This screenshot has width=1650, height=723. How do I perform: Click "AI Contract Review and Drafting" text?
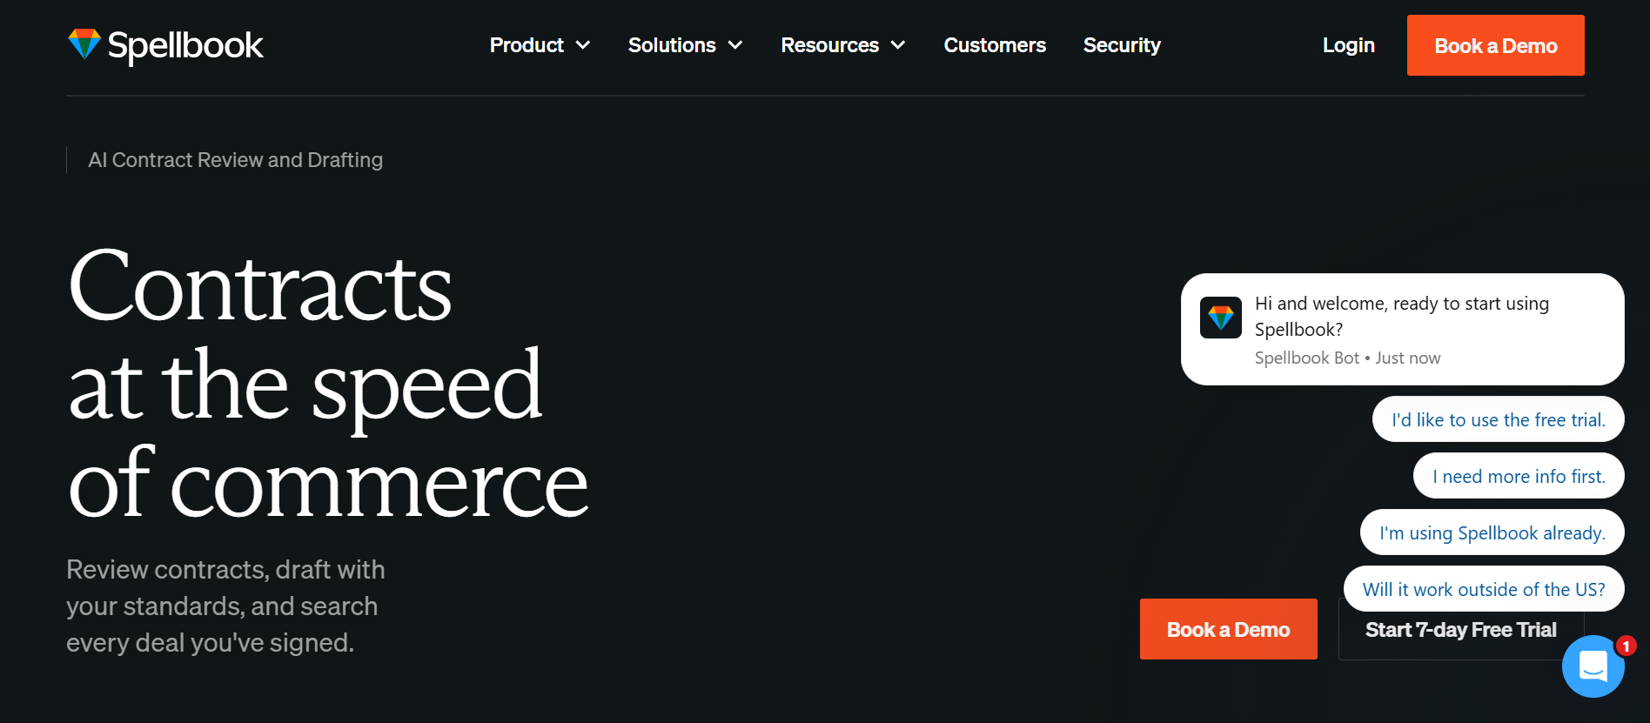point(235,160)
